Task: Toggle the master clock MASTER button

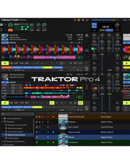Action: pos(109,30)
